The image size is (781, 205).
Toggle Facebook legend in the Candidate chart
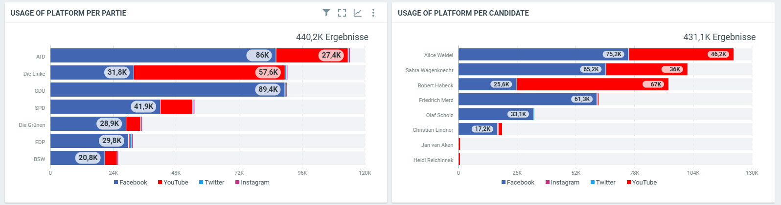pos(518,183)
